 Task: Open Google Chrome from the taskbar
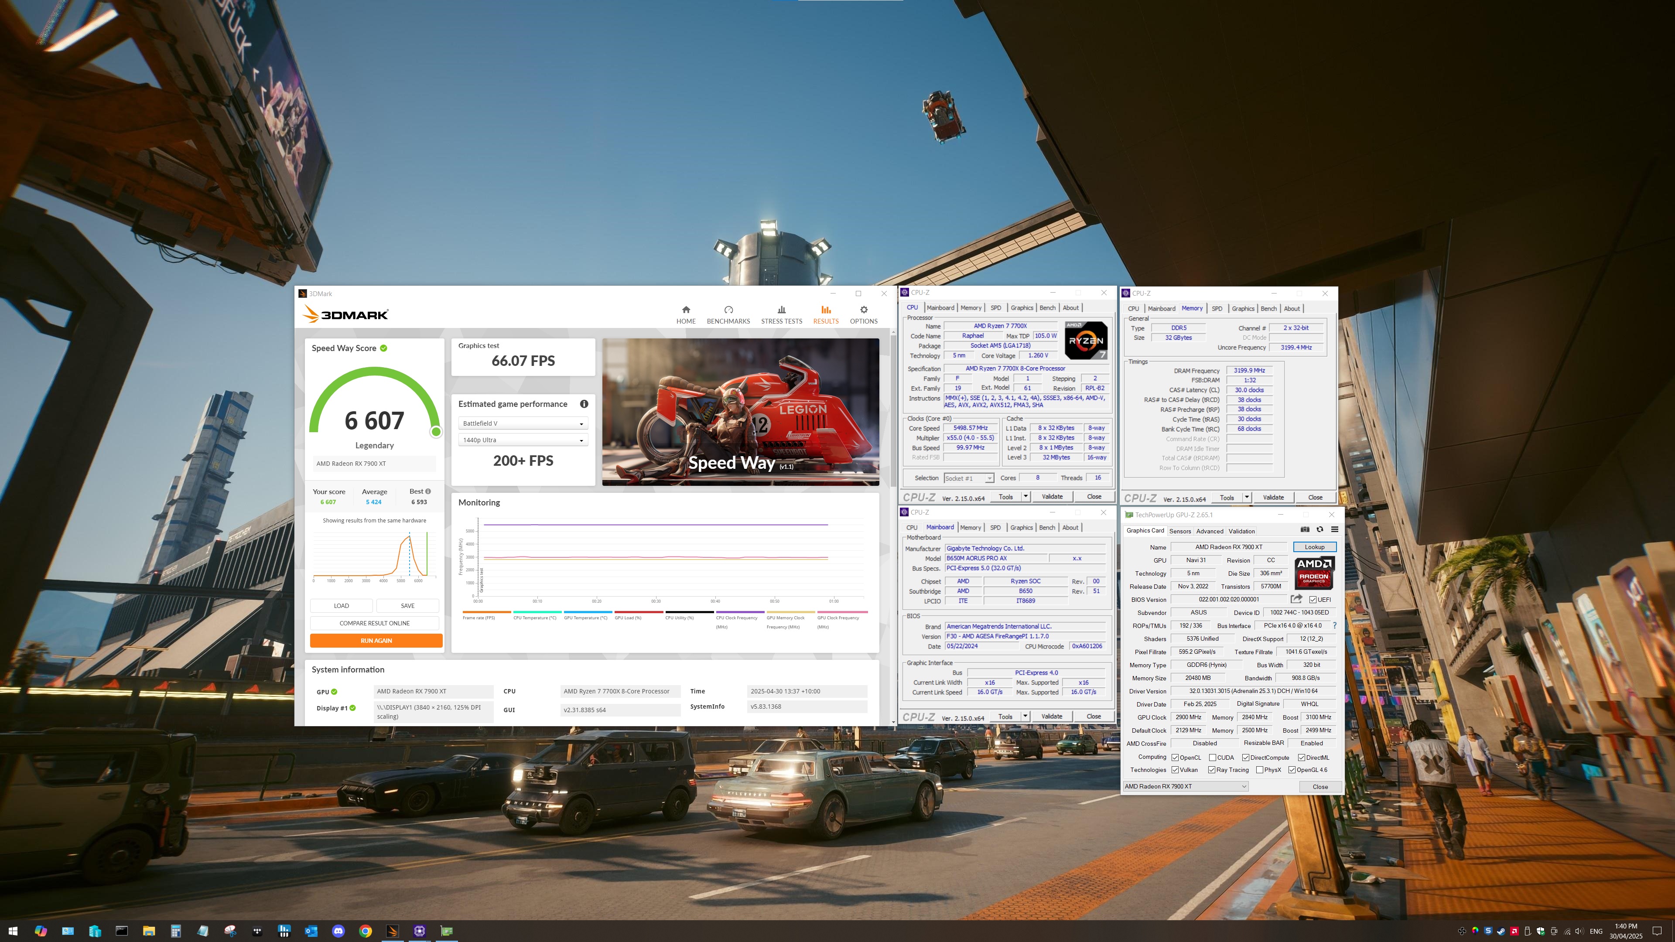pos(366,931)
